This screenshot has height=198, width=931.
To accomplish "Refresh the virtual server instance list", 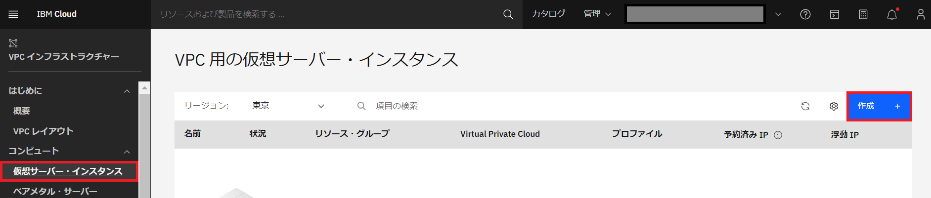I will click(805, 106).
